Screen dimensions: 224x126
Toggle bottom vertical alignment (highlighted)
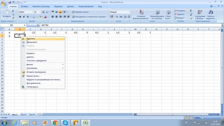tap(60, 12)
